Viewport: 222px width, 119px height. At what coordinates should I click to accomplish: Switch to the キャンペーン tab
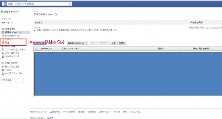coord(40,43)
